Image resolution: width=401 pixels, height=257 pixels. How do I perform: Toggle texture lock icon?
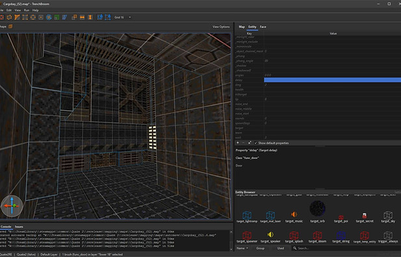click(99, 18)
